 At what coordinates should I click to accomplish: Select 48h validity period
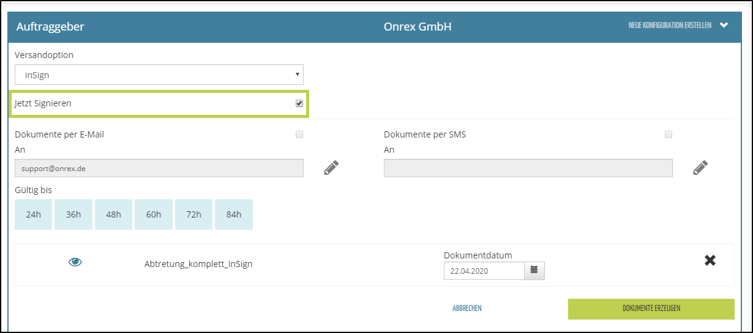click(x=113, y=214)
